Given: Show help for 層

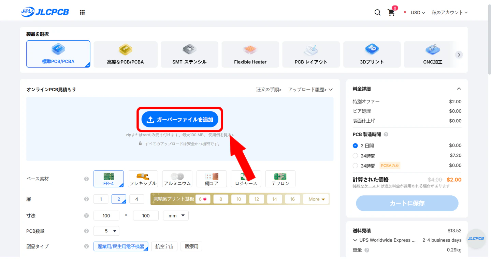Looking at the screenshot, I should pyautogui.click(x=86, y=199).
